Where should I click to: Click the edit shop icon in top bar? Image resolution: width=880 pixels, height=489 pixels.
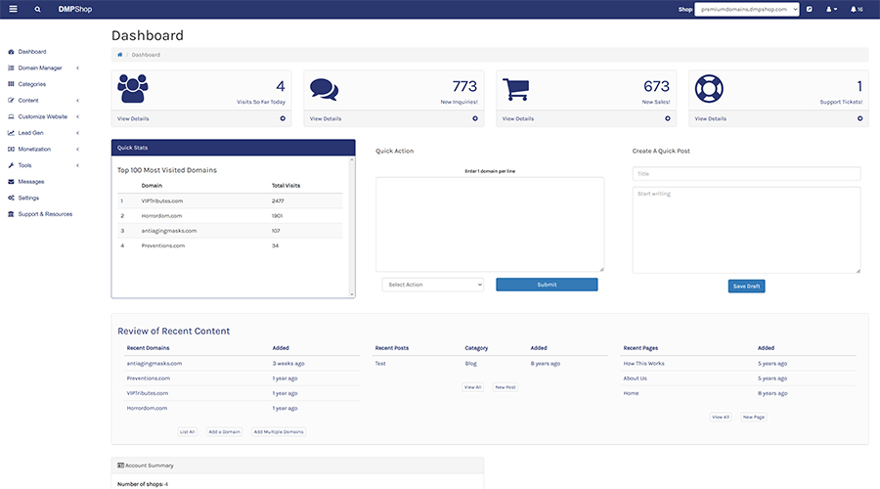[810, 9]
